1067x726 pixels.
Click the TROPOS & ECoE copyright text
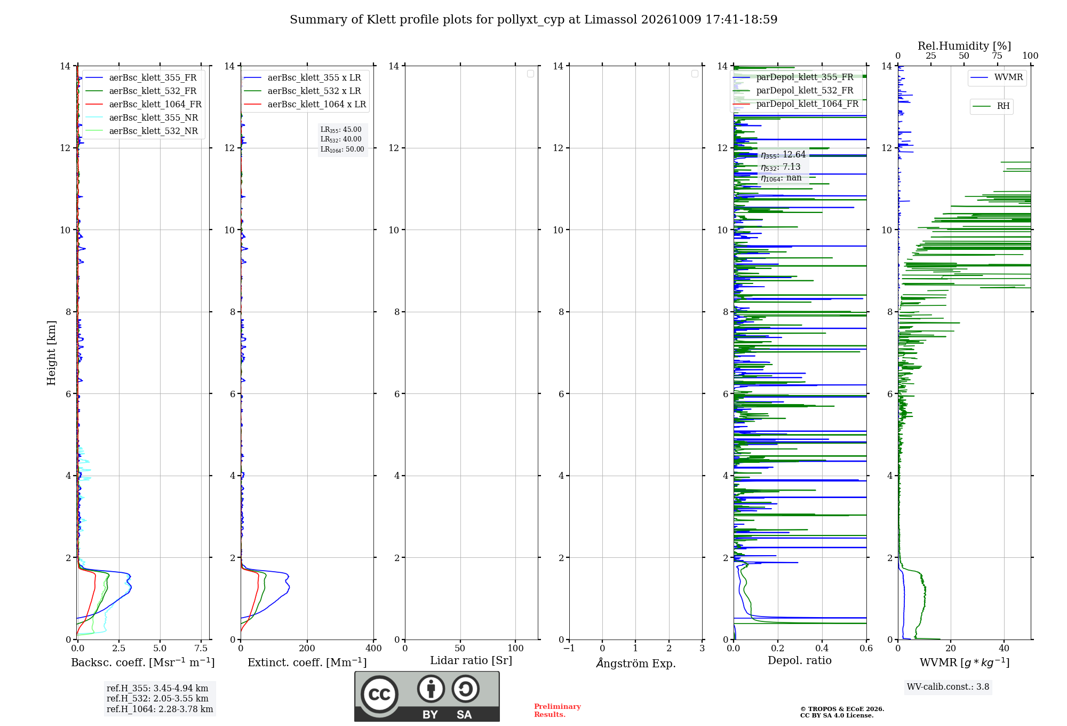(842, 712)
